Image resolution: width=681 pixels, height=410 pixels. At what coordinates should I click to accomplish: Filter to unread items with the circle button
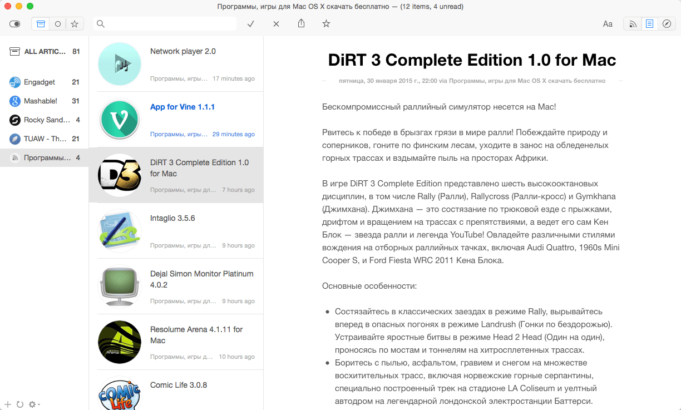tap(57, 24)
